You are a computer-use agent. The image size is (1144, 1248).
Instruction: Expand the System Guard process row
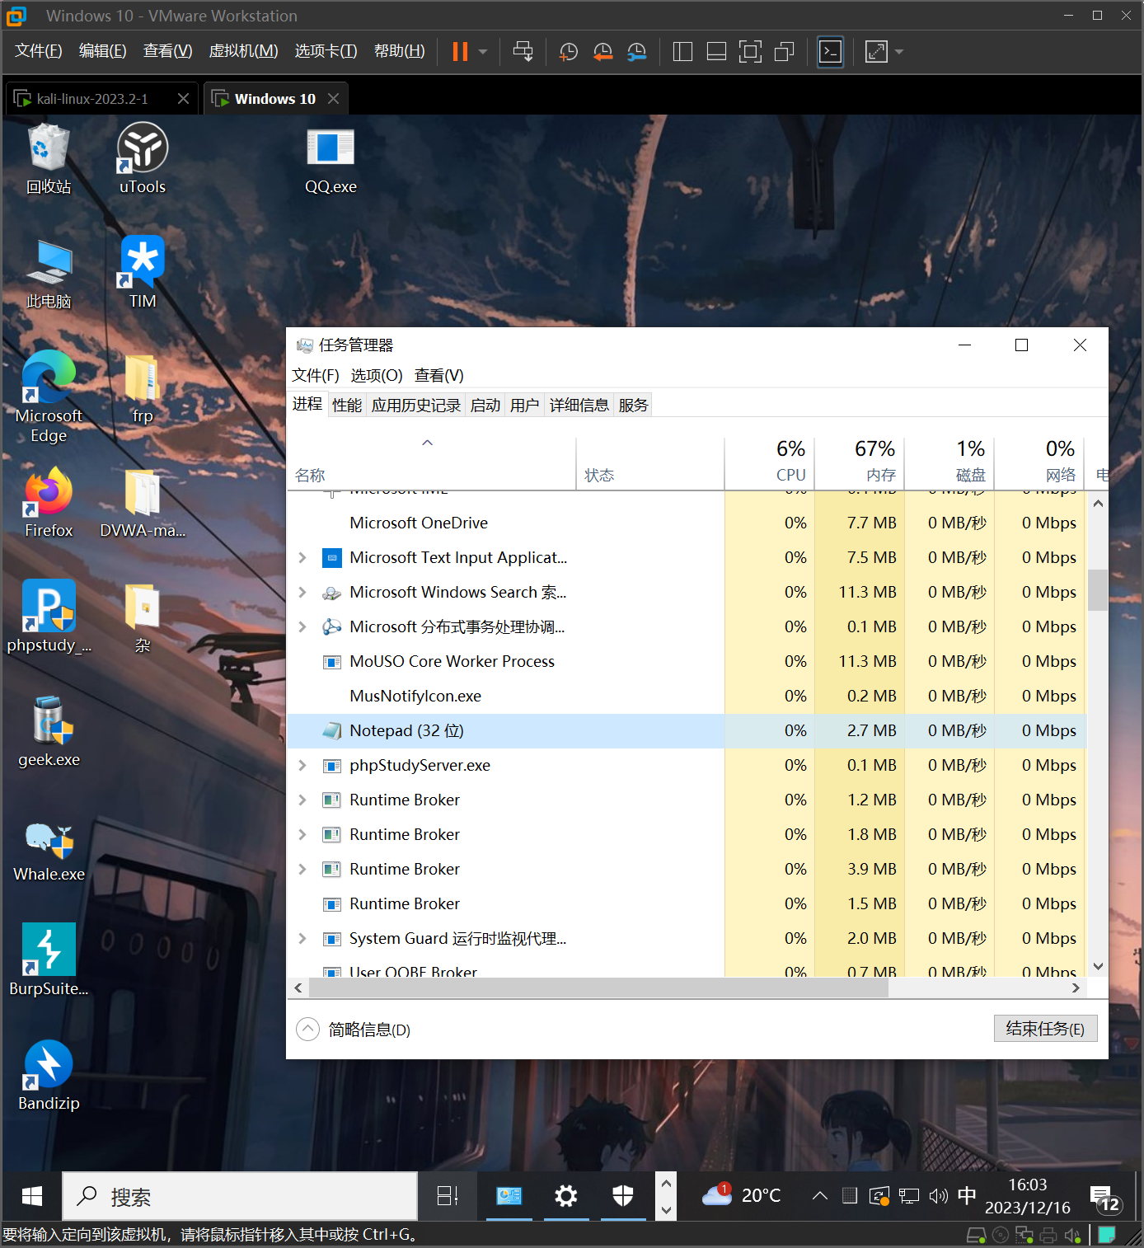[302, 939]
